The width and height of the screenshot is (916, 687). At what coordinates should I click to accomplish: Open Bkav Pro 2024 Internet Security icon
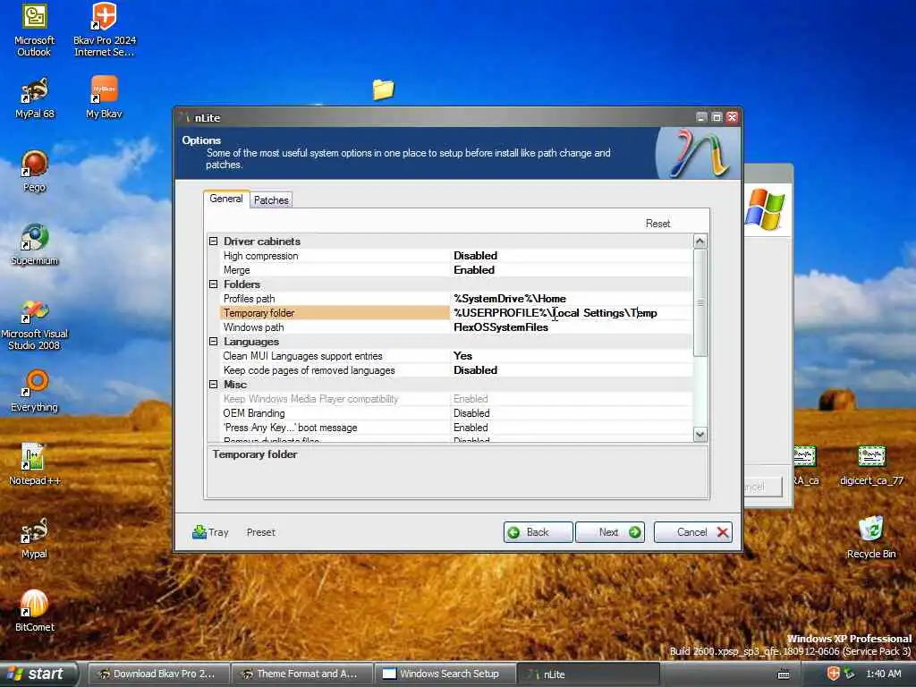coord(104,30)
